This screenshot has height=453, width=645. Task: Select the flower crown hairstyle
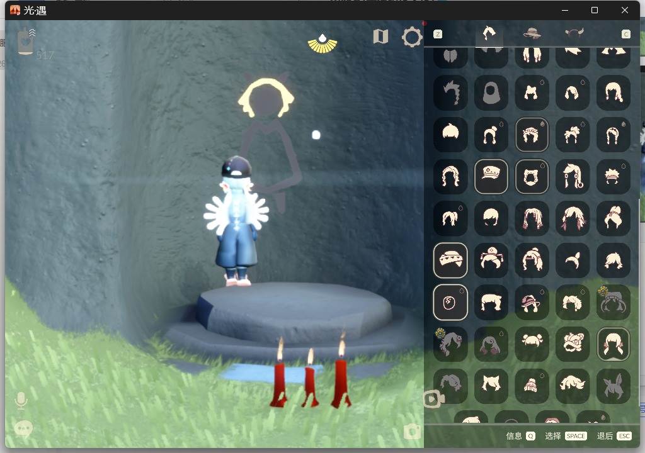tap(532, 135)
